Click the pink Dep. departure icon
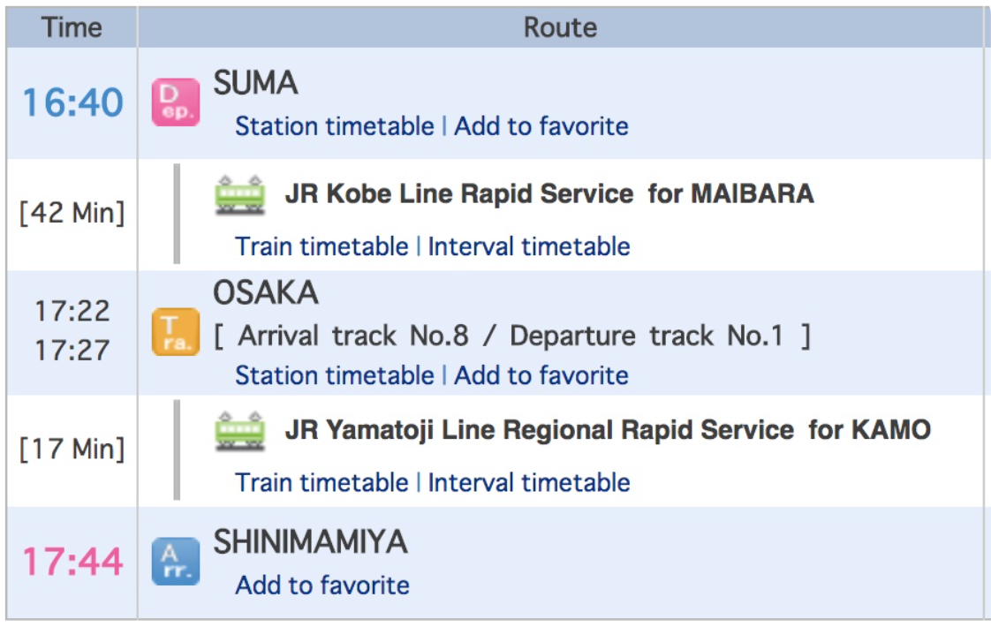 click(176, 102)
